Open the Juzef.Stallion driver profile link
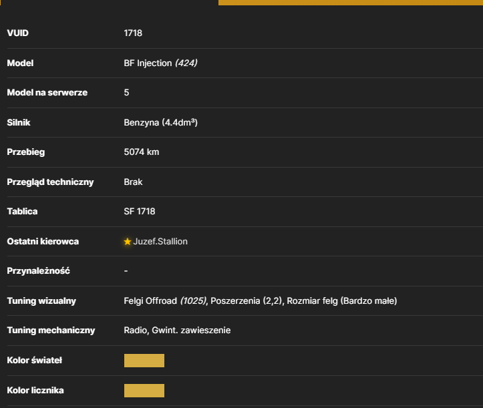The image size is (483, 408). pyautogui.click(x=160, y=242)
